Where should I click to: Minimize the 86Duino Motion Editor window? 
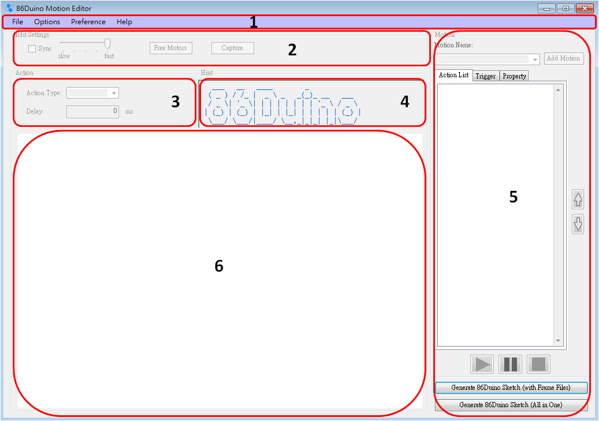546,9
